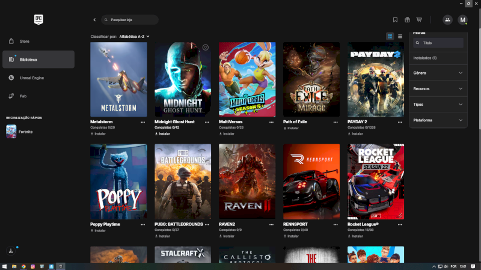Open PUBG: BATTLEGROUNDS more options

point(207,224)
